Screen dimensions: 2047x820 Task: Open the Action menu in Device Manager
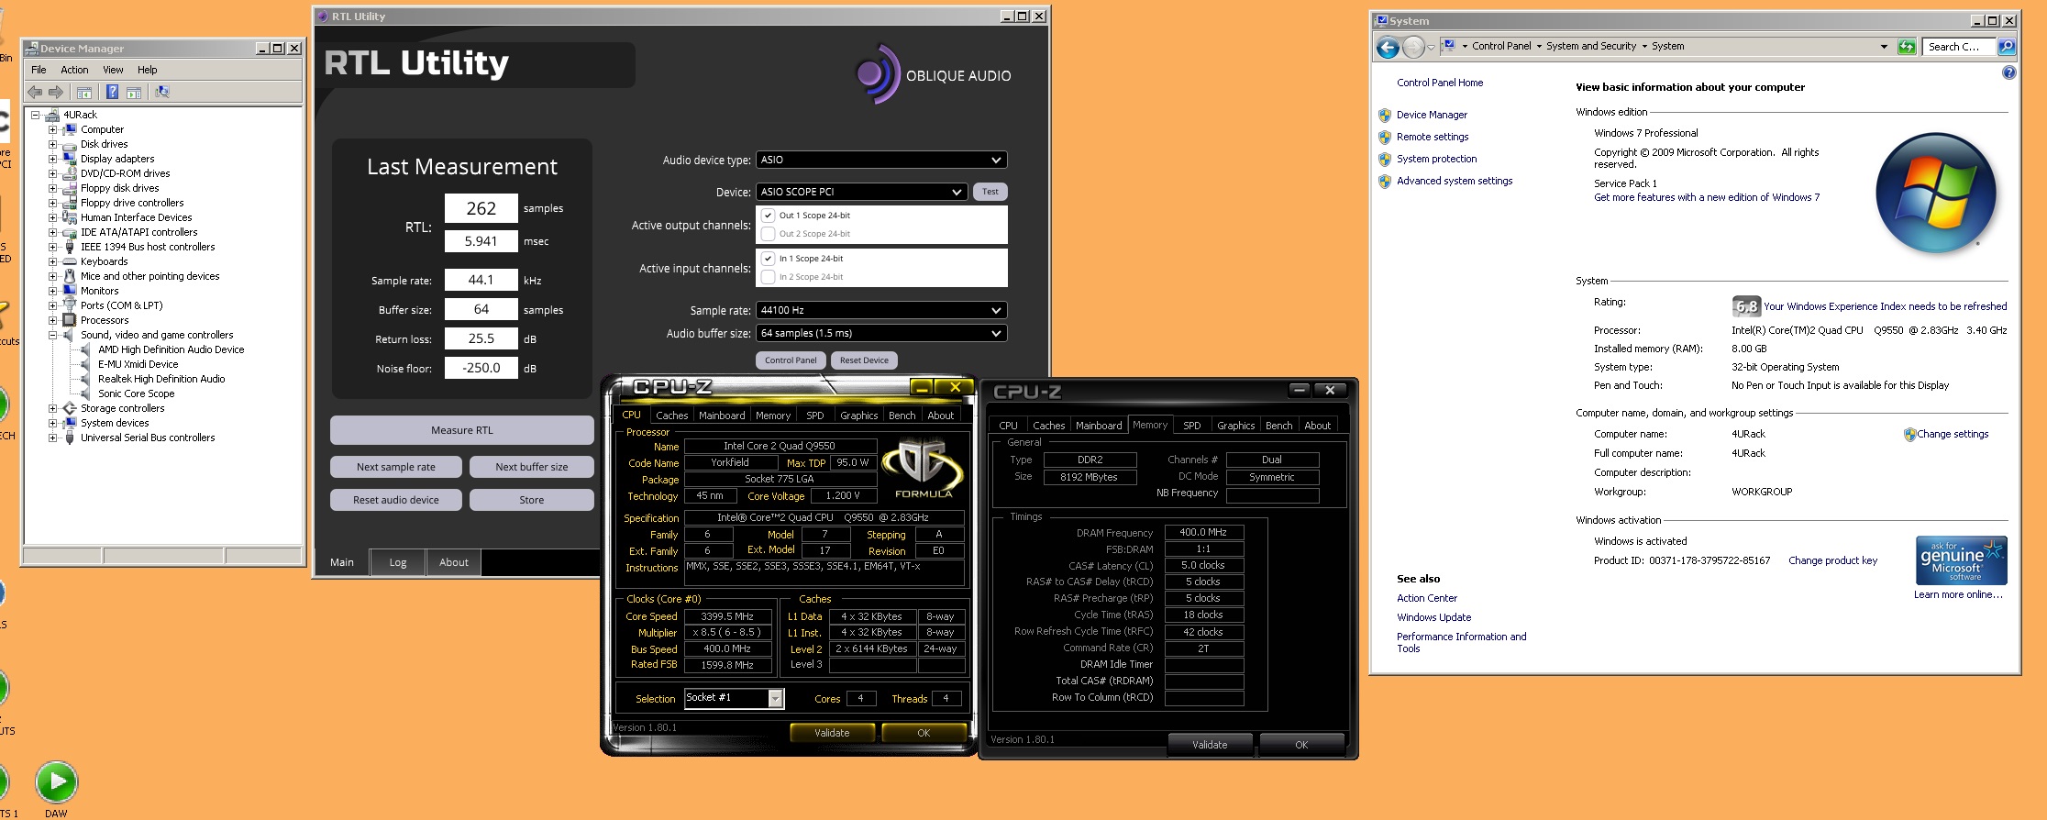[x=74, y=70]
